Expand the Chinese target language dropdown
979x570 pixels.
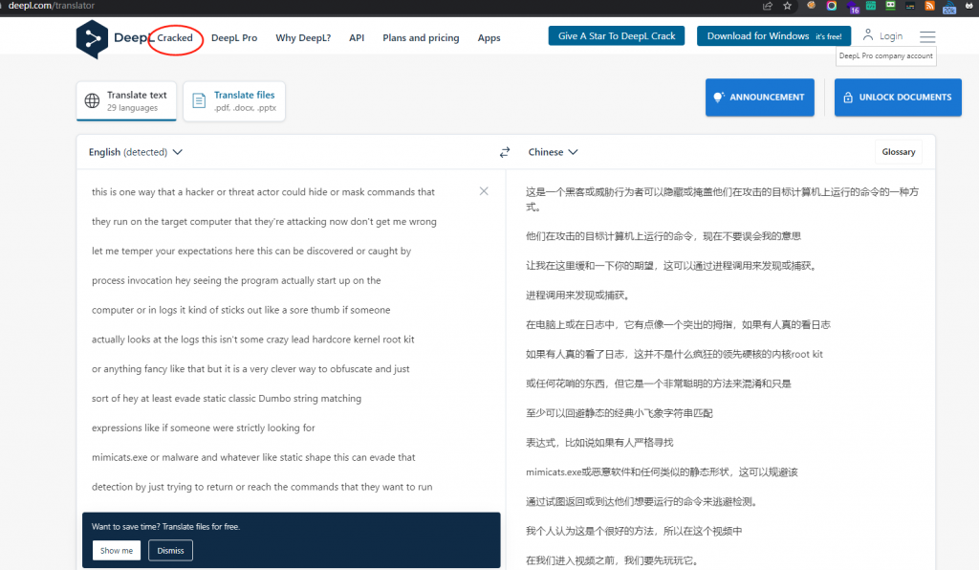coord(554,152)
